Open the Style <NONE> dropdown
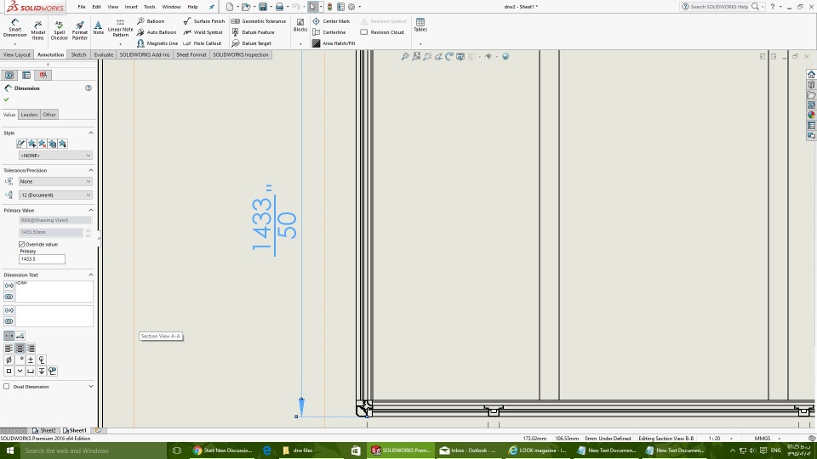Viewport: 817px width, 459px height. click(x=55, y=155)
